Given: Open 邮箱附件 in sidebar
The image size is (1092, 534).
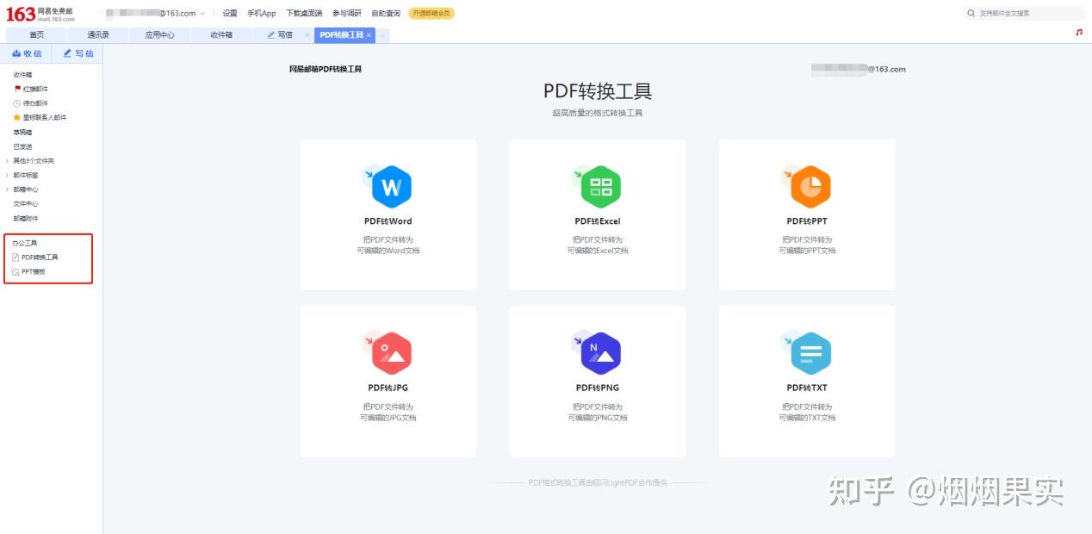Looking at the screenshot, I should point(26,219).
